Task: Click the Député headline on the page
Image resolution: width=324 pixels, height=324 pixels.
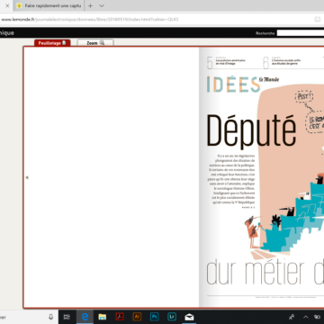Action: (251, 130)
